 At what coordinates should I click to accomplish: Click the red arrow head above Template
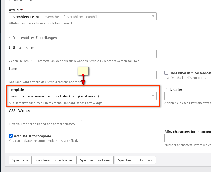pyautogui.click(x=83, y=83)
